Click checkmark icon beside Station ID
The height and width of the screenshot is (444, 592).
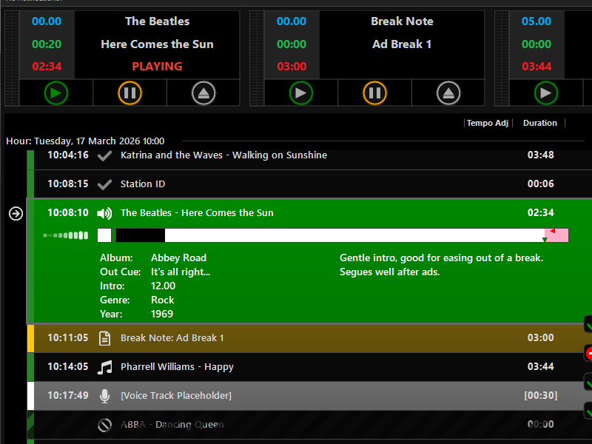[104, 184]
